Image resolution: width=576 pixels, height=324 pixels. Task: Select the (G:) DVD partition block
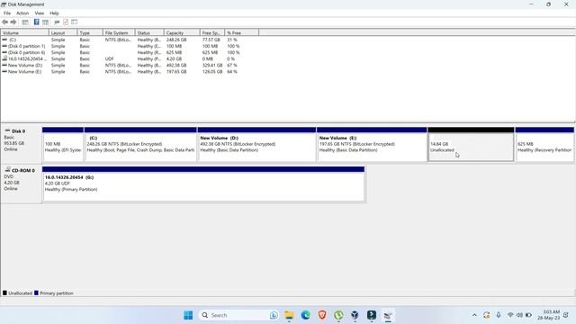click(x=203, y=184)
